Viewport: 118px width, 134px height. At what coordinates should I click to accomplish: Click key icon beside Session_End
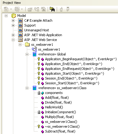click(39, 78)
